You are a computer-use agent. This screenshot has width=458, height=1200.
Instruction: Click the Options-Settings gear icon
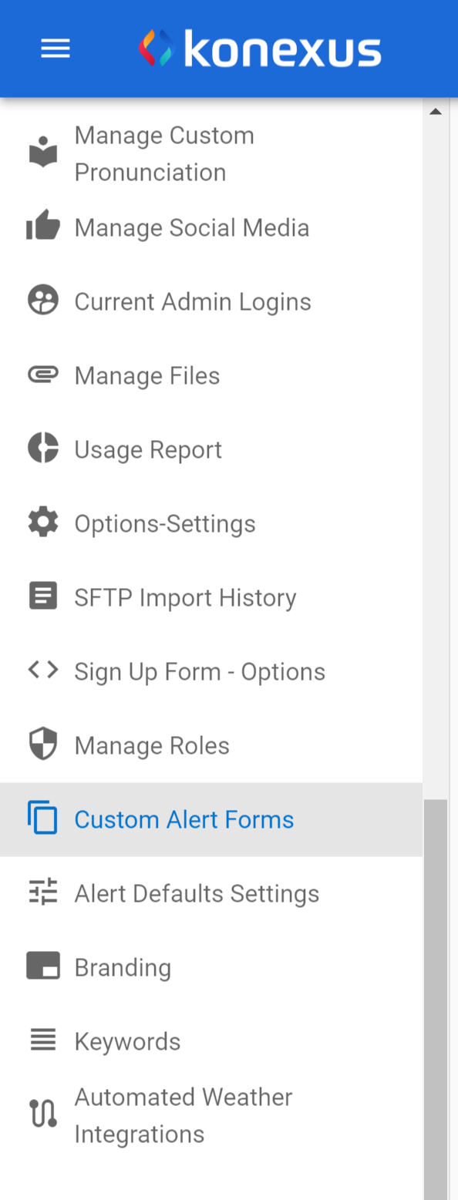coord(43,523)
